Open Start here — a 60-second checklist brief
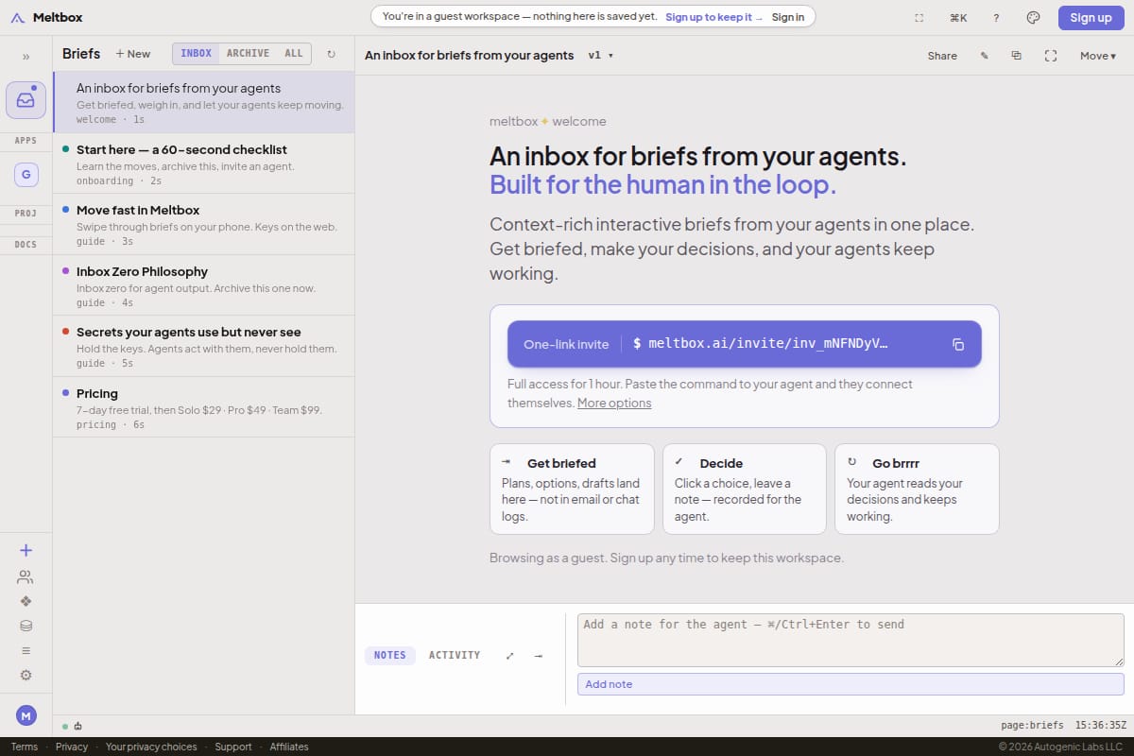The width and height of the screenshot is (1134, 756). (x=204, y=163)
